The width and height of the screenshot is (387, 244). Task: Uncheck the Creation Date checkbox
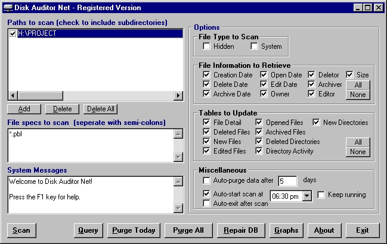206,74
